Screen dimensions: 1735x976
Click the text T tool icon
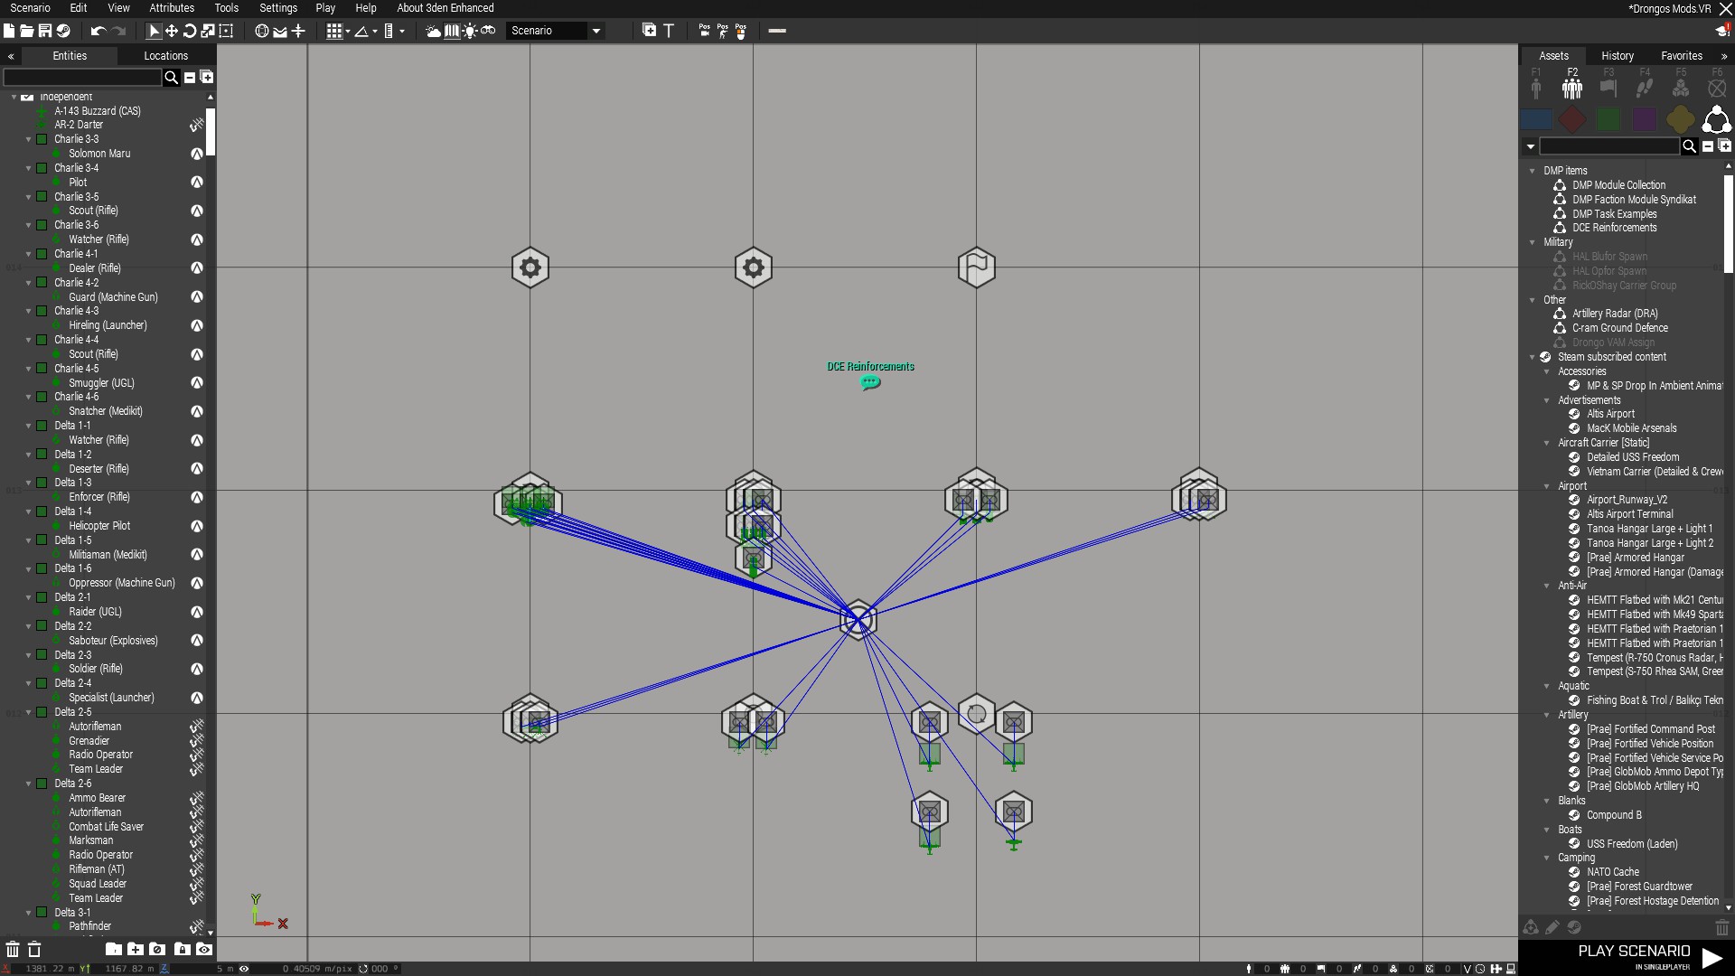pos(669,31)
